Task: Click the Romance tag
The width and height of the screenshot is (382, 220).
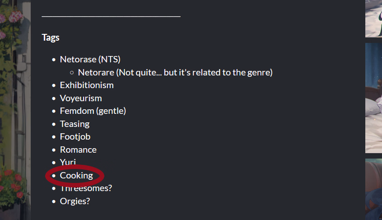Action: pyautogui.click(x=78, y=150)
